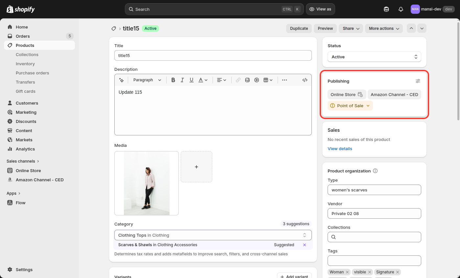Click the Duplicate button
The width and height of the screenshot is (460, 278).
[299, 29]
